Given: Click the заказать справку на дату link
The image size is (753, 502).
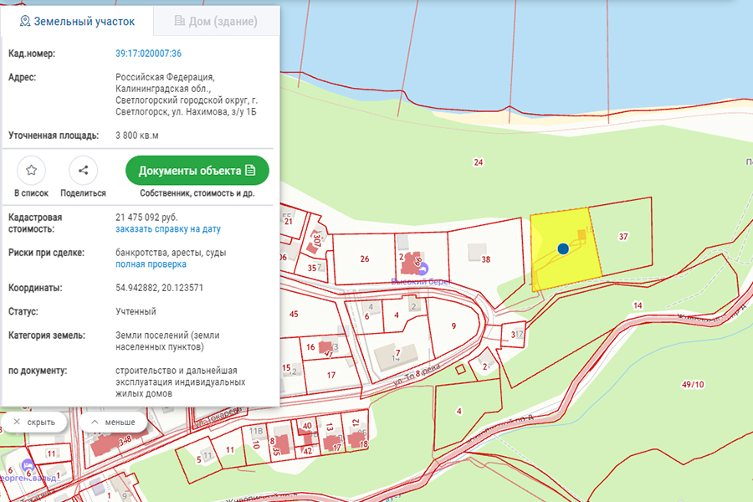Looking at the screenshot, I should [168, 228].
